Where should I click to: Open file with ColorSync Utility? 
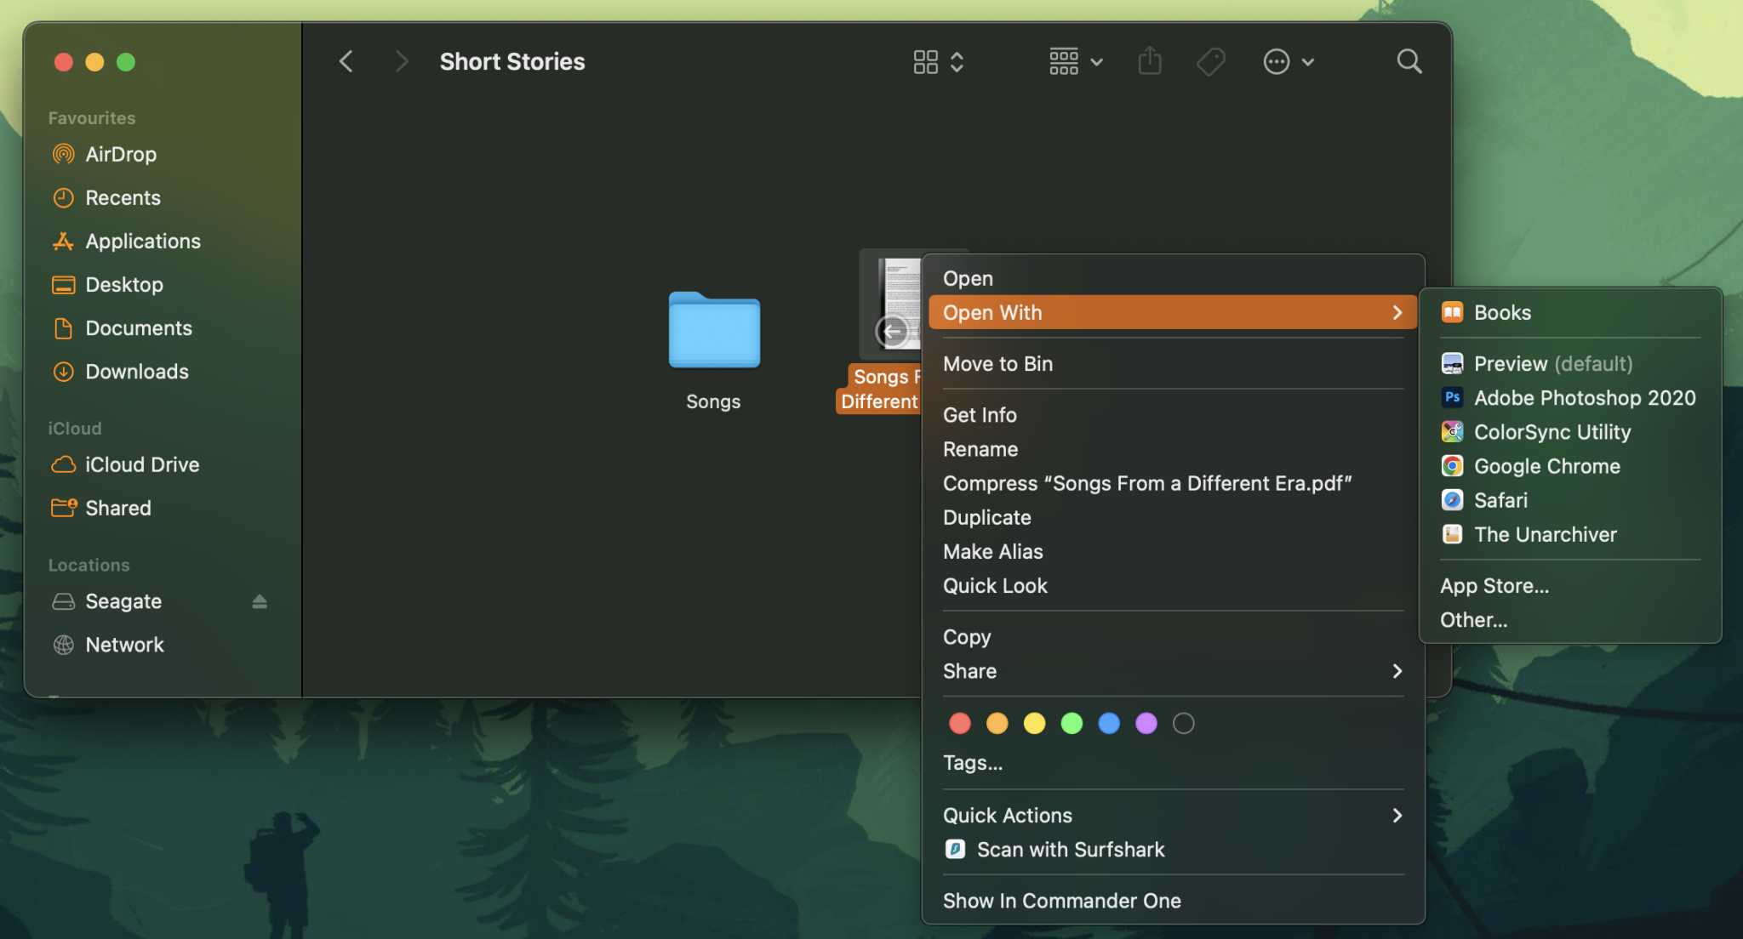coord(1552,432)
